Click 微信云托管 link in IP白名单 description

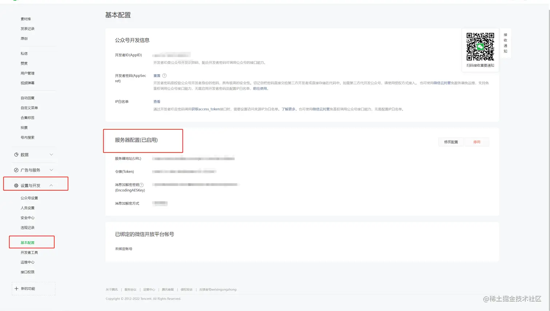coord(321,109)
